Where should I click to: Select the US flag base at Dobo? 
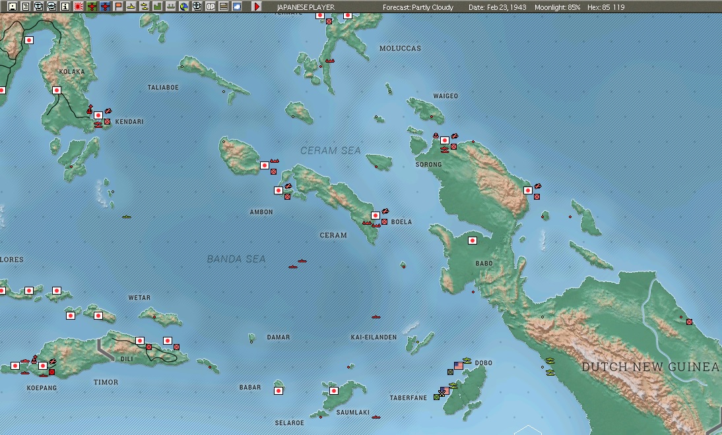coord(459,366)
